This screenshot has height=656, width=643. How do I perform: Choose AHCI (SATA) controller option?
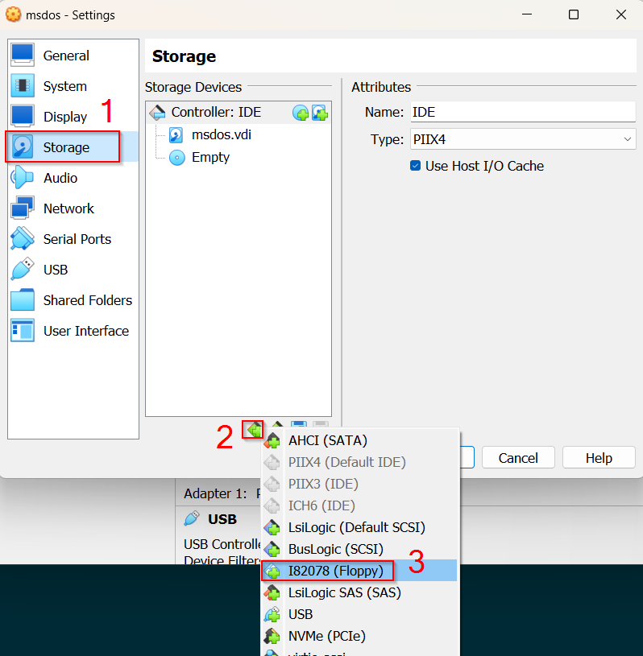(x=327, y=440)
